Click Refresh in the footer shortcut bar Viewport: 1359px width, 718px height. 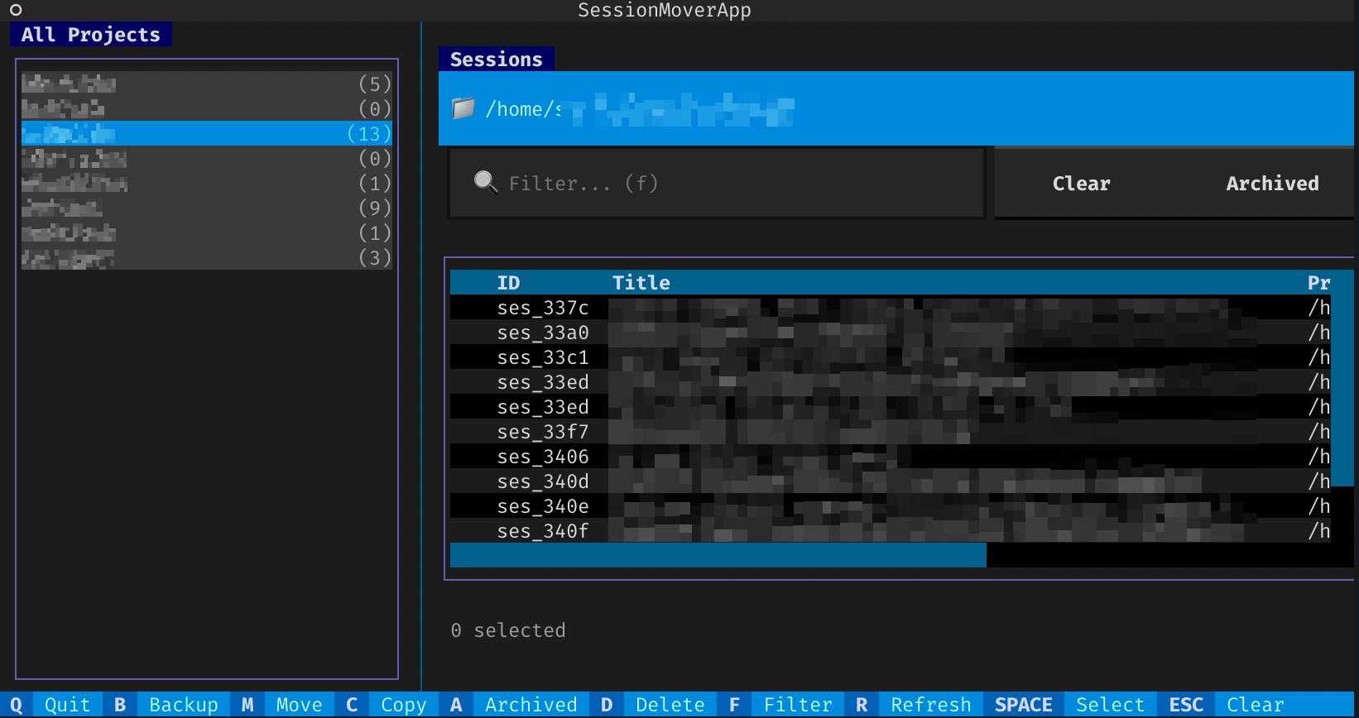pos(930,705)
